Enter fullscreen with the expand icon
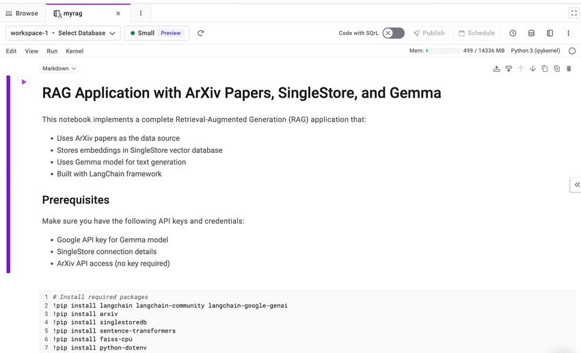This screenshot has width=581, height=353. [x=573, y=13]
